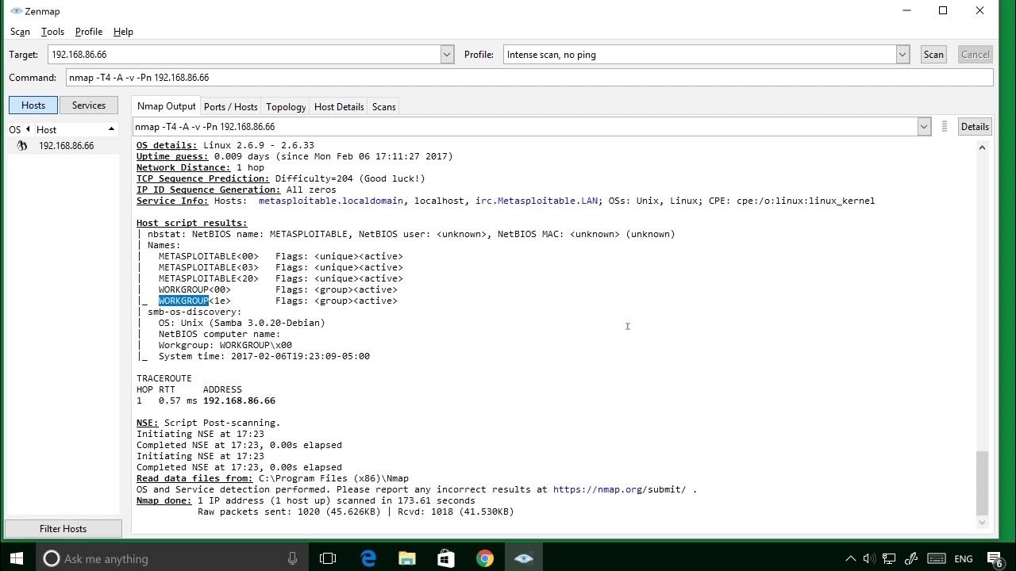
Task: Click the metasploitable.localdomain hostname link
Action: tap(331, 201)
